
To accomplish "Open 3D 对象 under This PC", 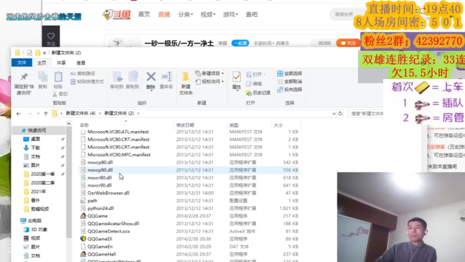I will tap(39, 229).
